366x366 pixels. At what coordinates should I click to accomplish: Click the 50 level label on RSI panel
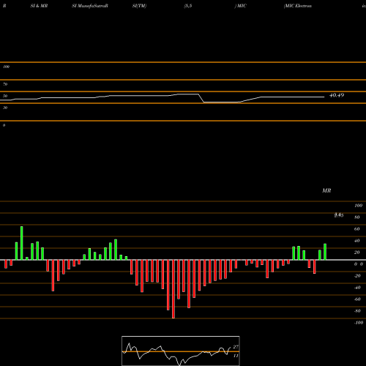pyautogui.click(x=5, y=96)
